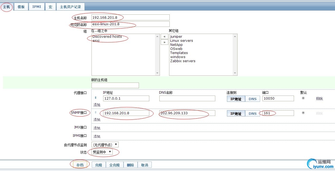The height and width of the screenshot is (171, 335).
Task: Add an SNMP interface via 添加
Action: tap(97, 119)
